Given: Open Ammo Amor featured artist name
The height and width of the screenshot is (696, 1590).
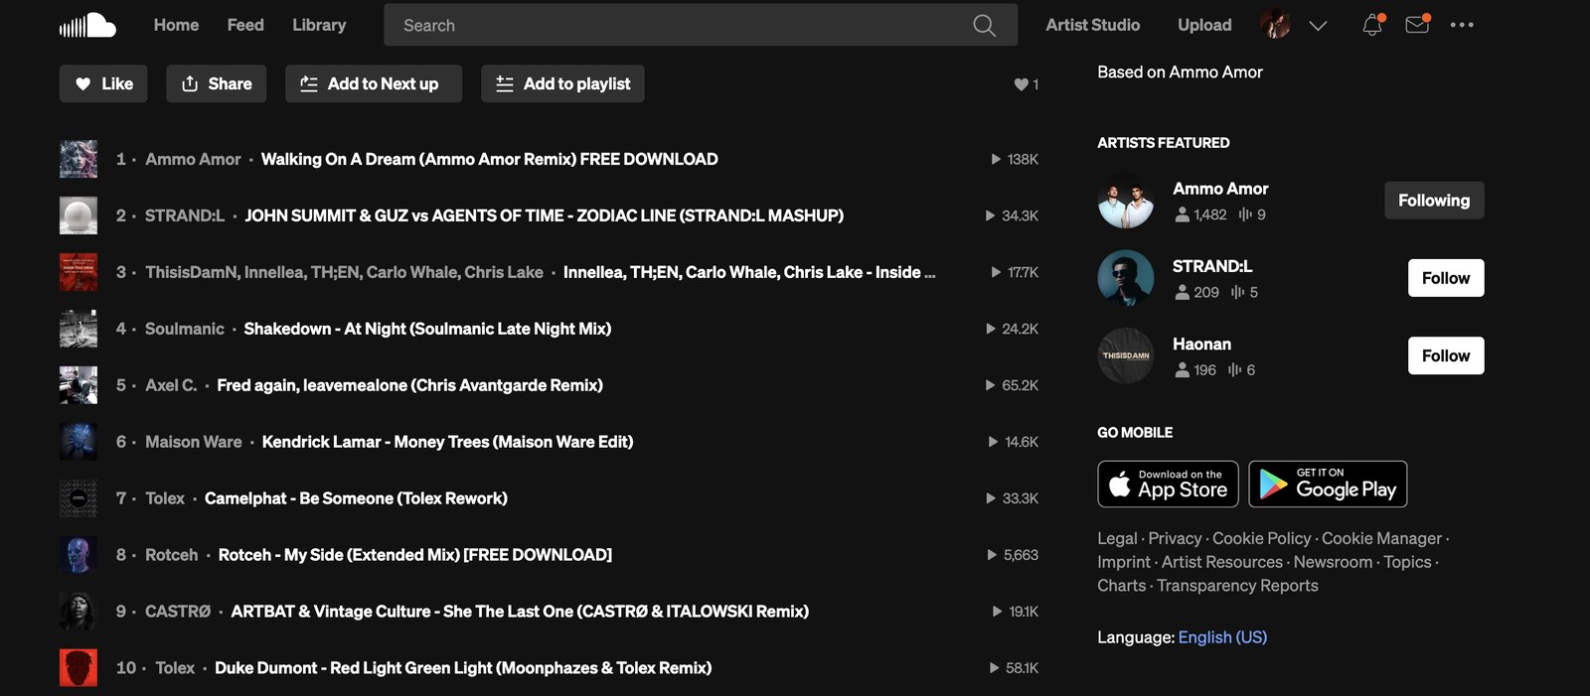Looking at the screenshot, I should tap(1220, 189).
